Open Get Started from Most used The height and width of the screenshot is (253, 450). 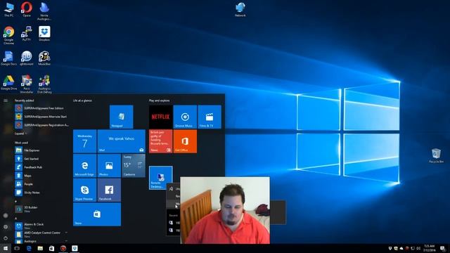click(42, 159)
